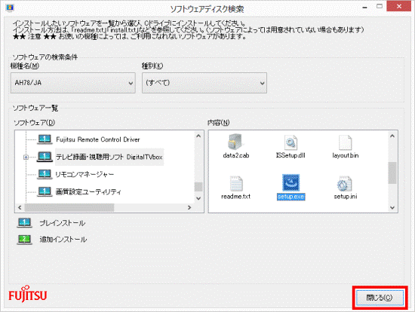Click software list scroll left arrow

20,207
